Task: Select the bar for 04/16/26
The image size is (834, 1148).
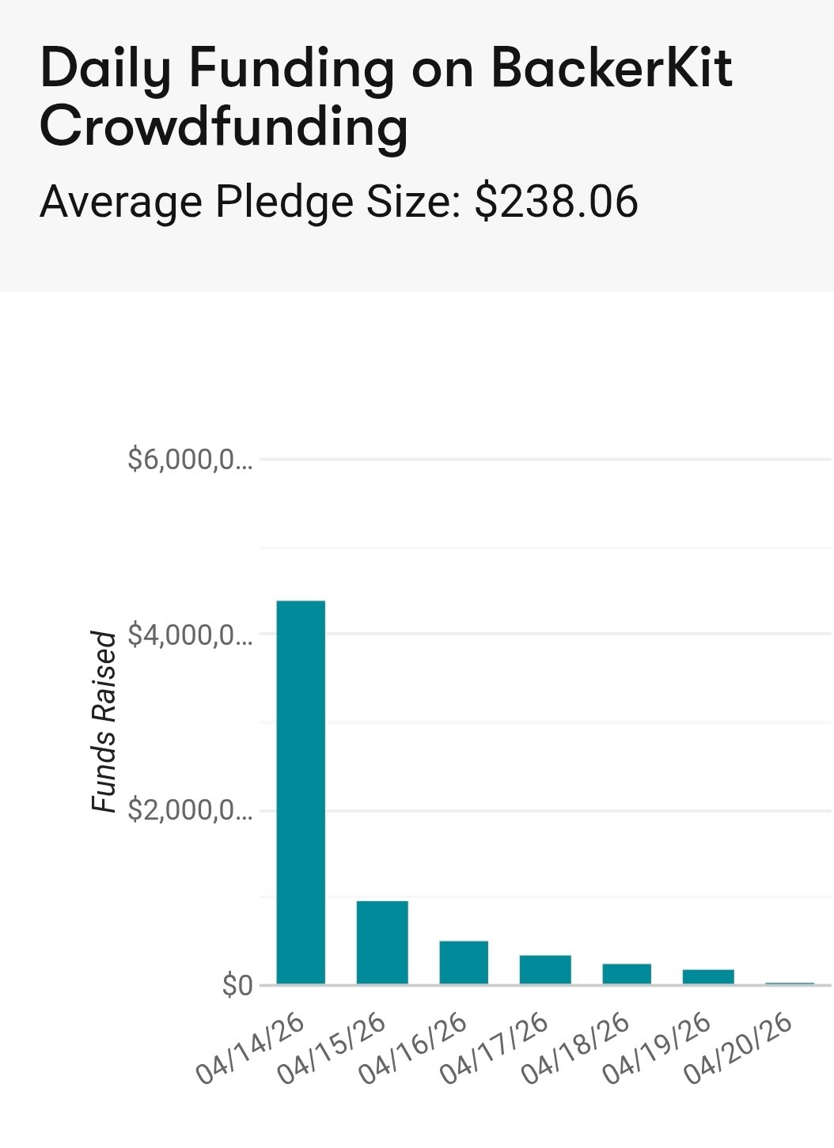Action: 464,962
